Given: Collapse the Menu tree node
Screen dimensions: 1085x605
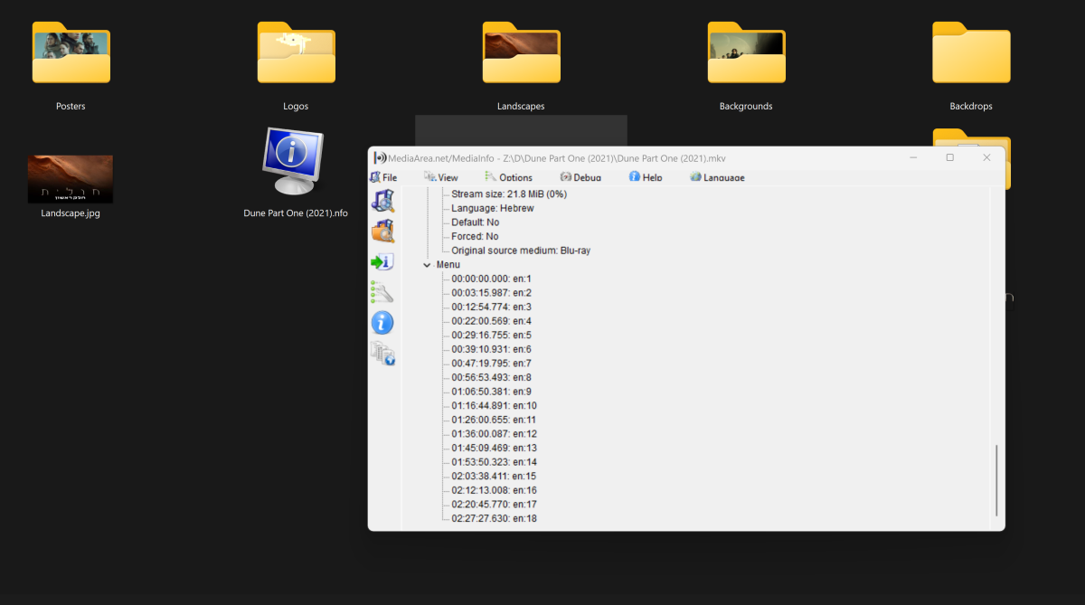Looking at the screenshot, I should tap(427, 265).
